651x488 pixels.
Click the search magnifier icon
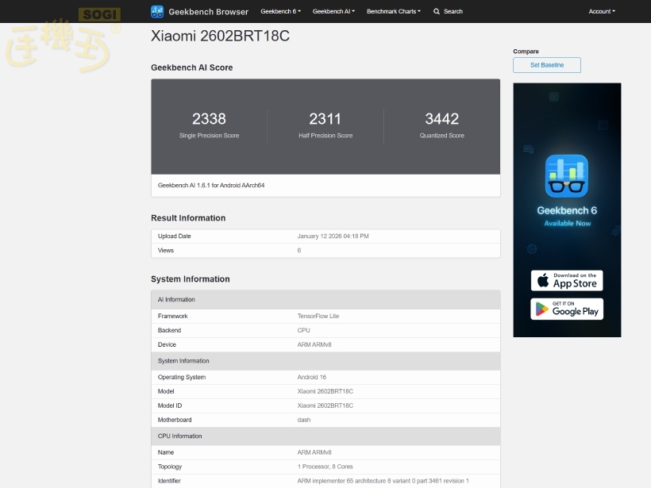437,12
